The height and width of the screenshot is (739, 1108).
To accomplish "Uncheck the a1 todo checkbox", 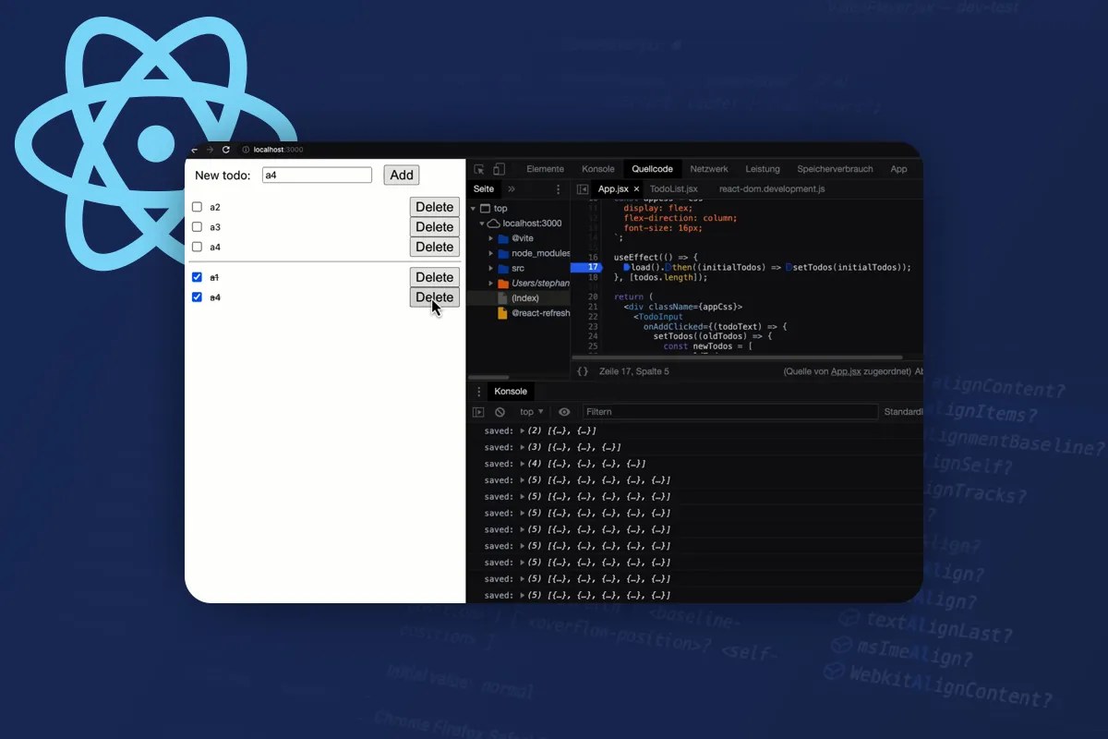I will [197, 276].
